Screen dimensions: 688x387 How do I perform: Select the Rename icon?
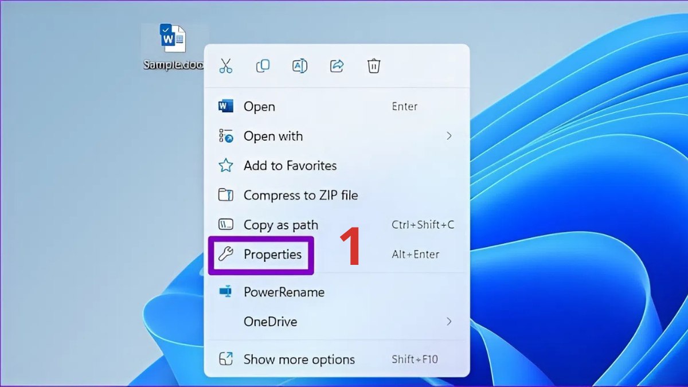tap(299, 65)
